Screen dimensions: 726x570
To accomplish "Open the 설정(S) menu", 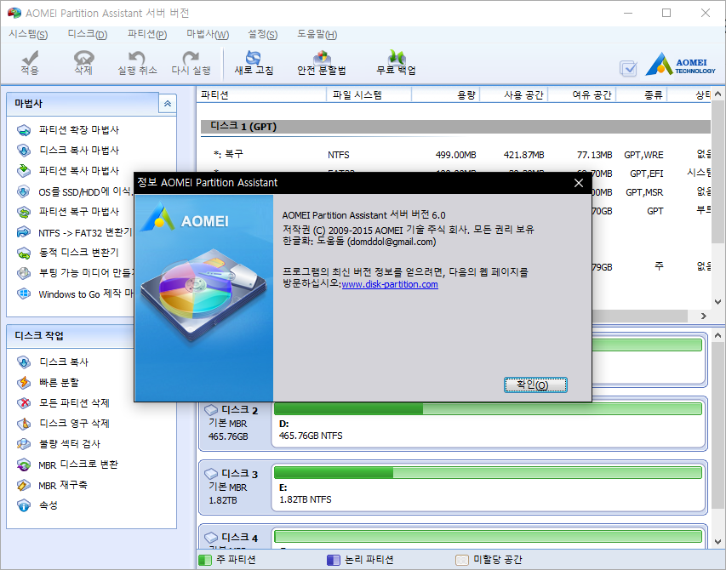I will point(262,34).
